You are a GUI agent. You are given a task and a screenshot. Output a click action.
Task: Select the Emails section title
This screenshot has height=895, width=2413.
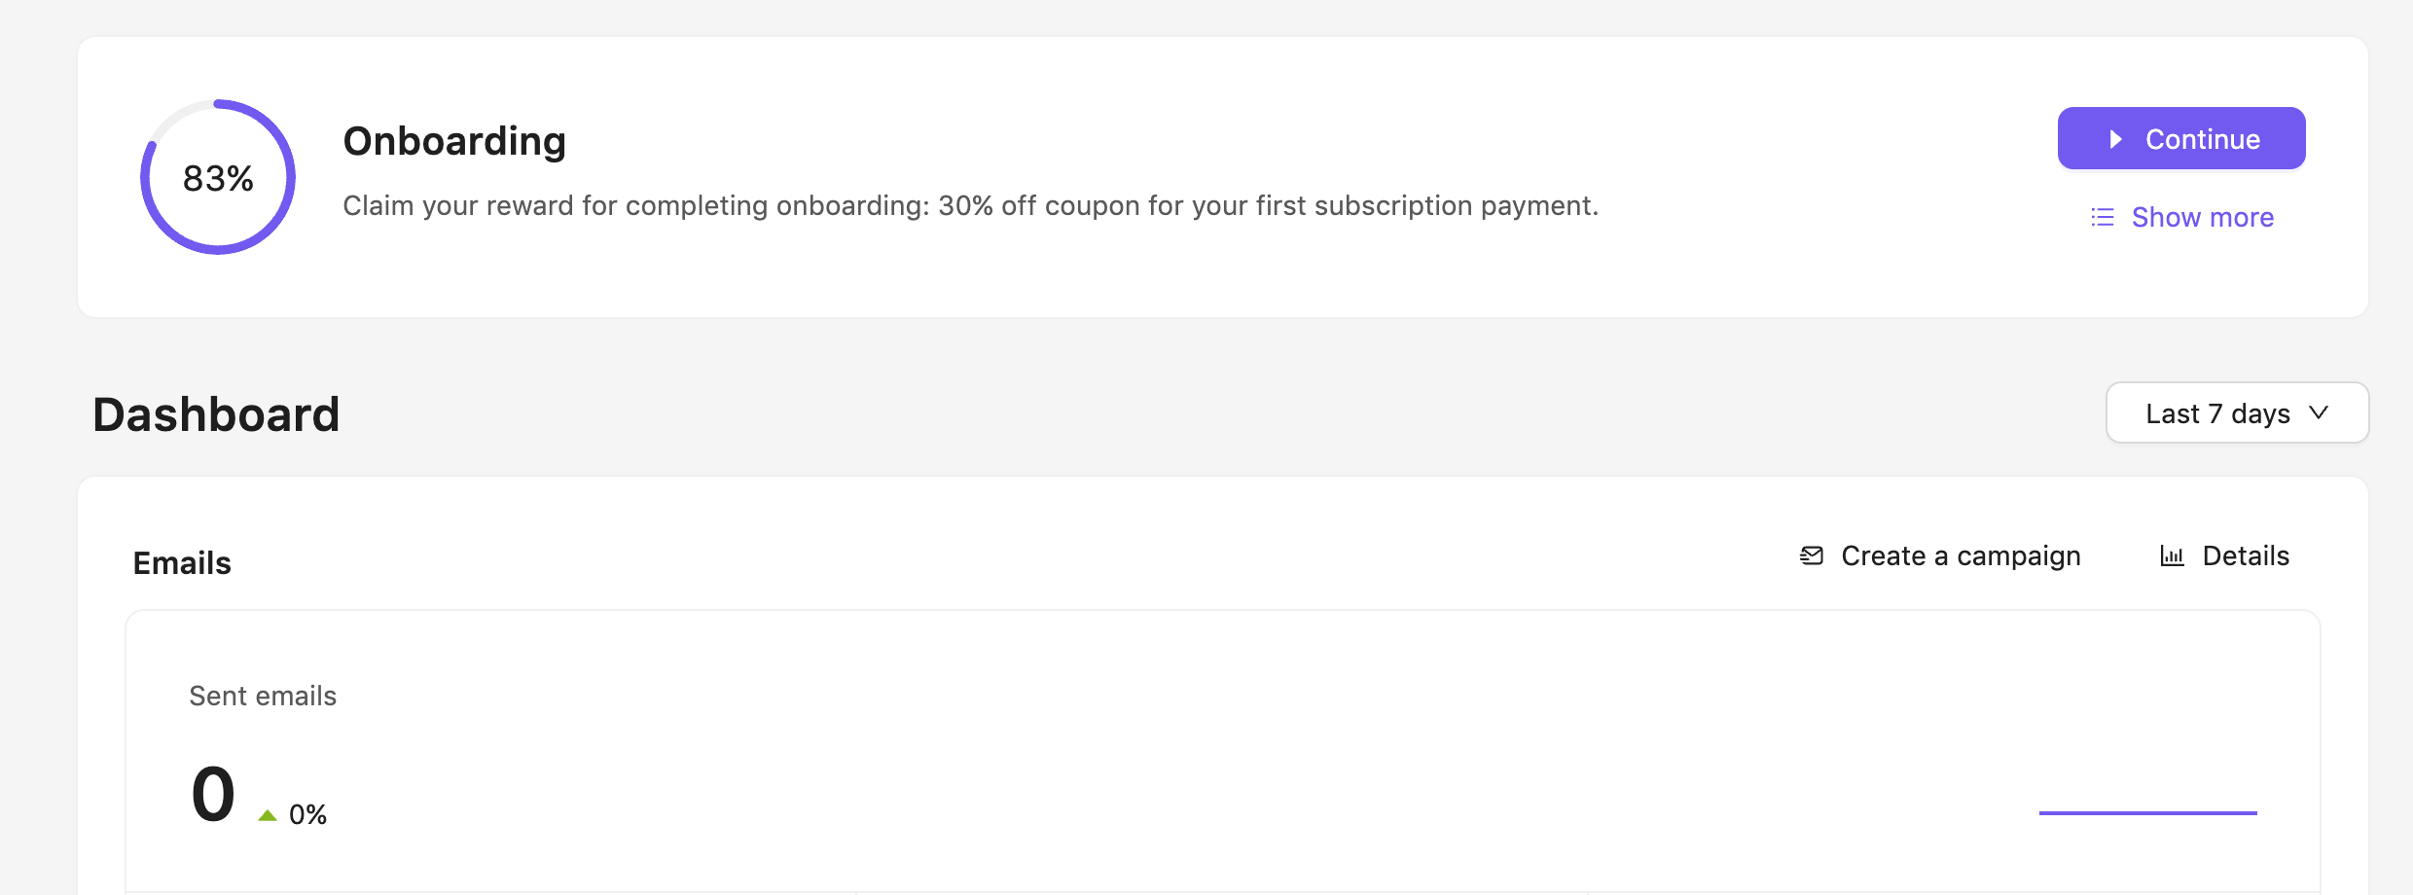(182, 563)
